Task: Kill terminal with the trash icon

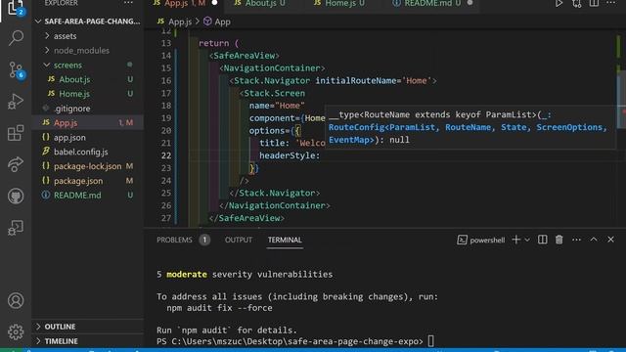Action: point(559,240)
